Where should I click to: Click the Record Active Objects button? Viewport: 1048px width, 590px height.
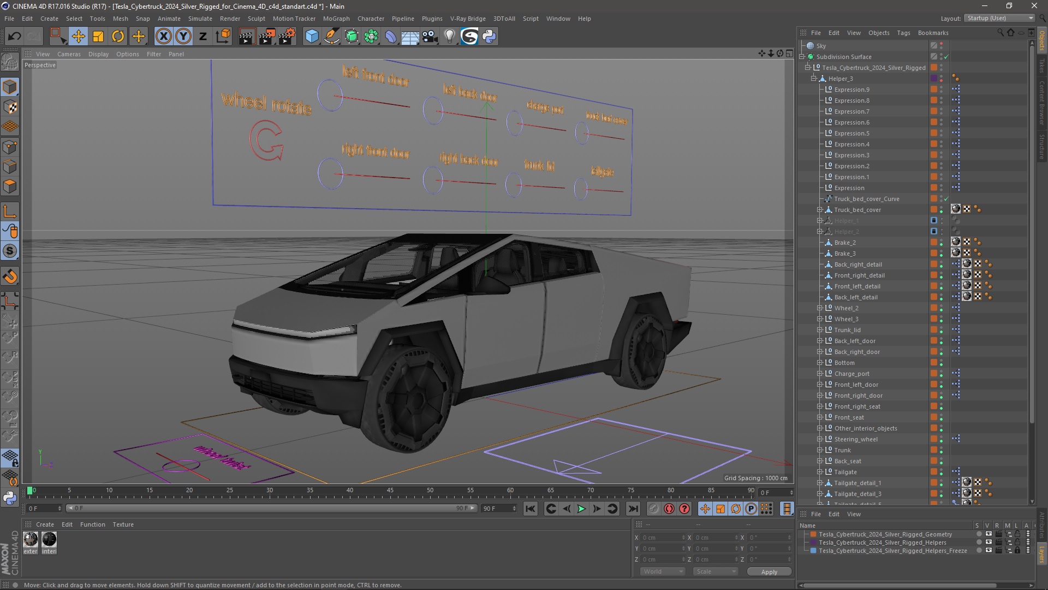654,509
